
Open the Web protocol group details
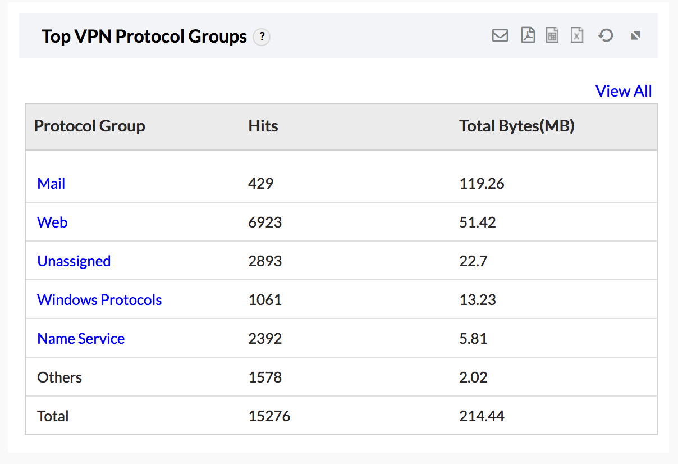tap(52, 222)
